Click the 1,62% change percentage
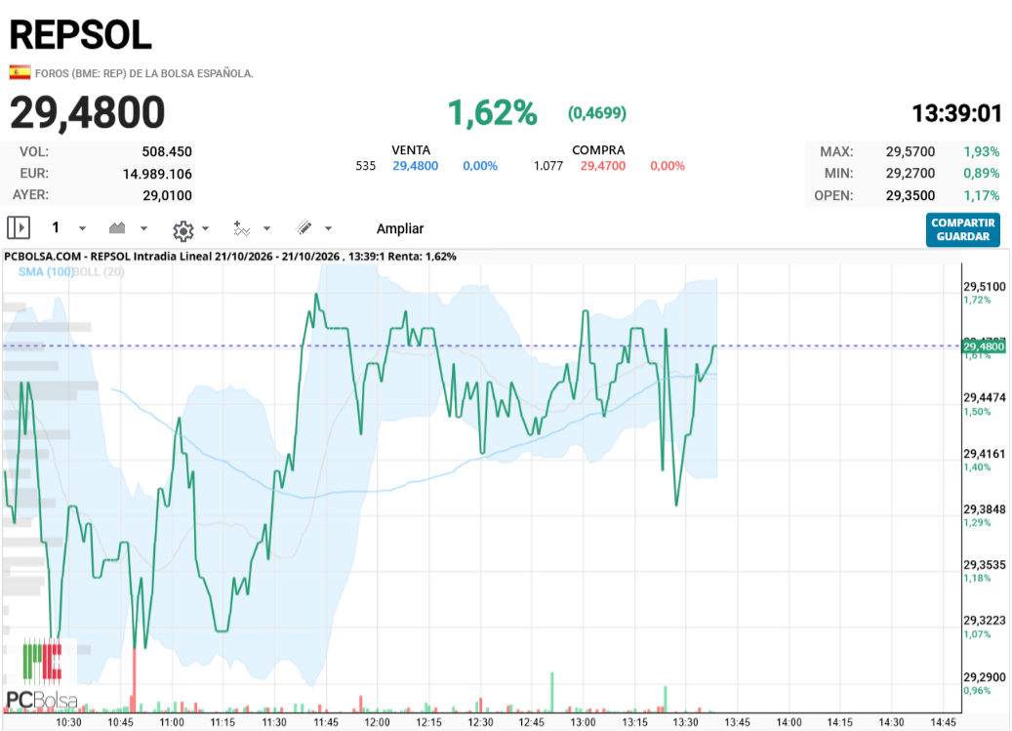This screenshot has width=1012, height=731. (x=493, y=113)
